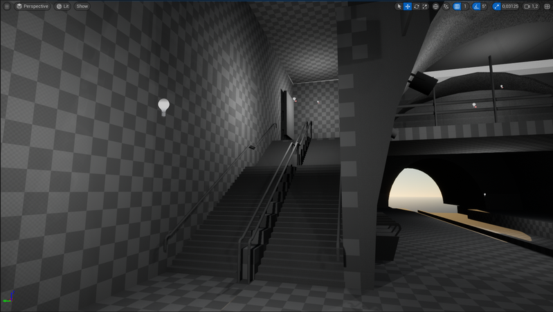Select the small light icon beside the door
This screenshot has height=312, width=553.
point(294,100)
